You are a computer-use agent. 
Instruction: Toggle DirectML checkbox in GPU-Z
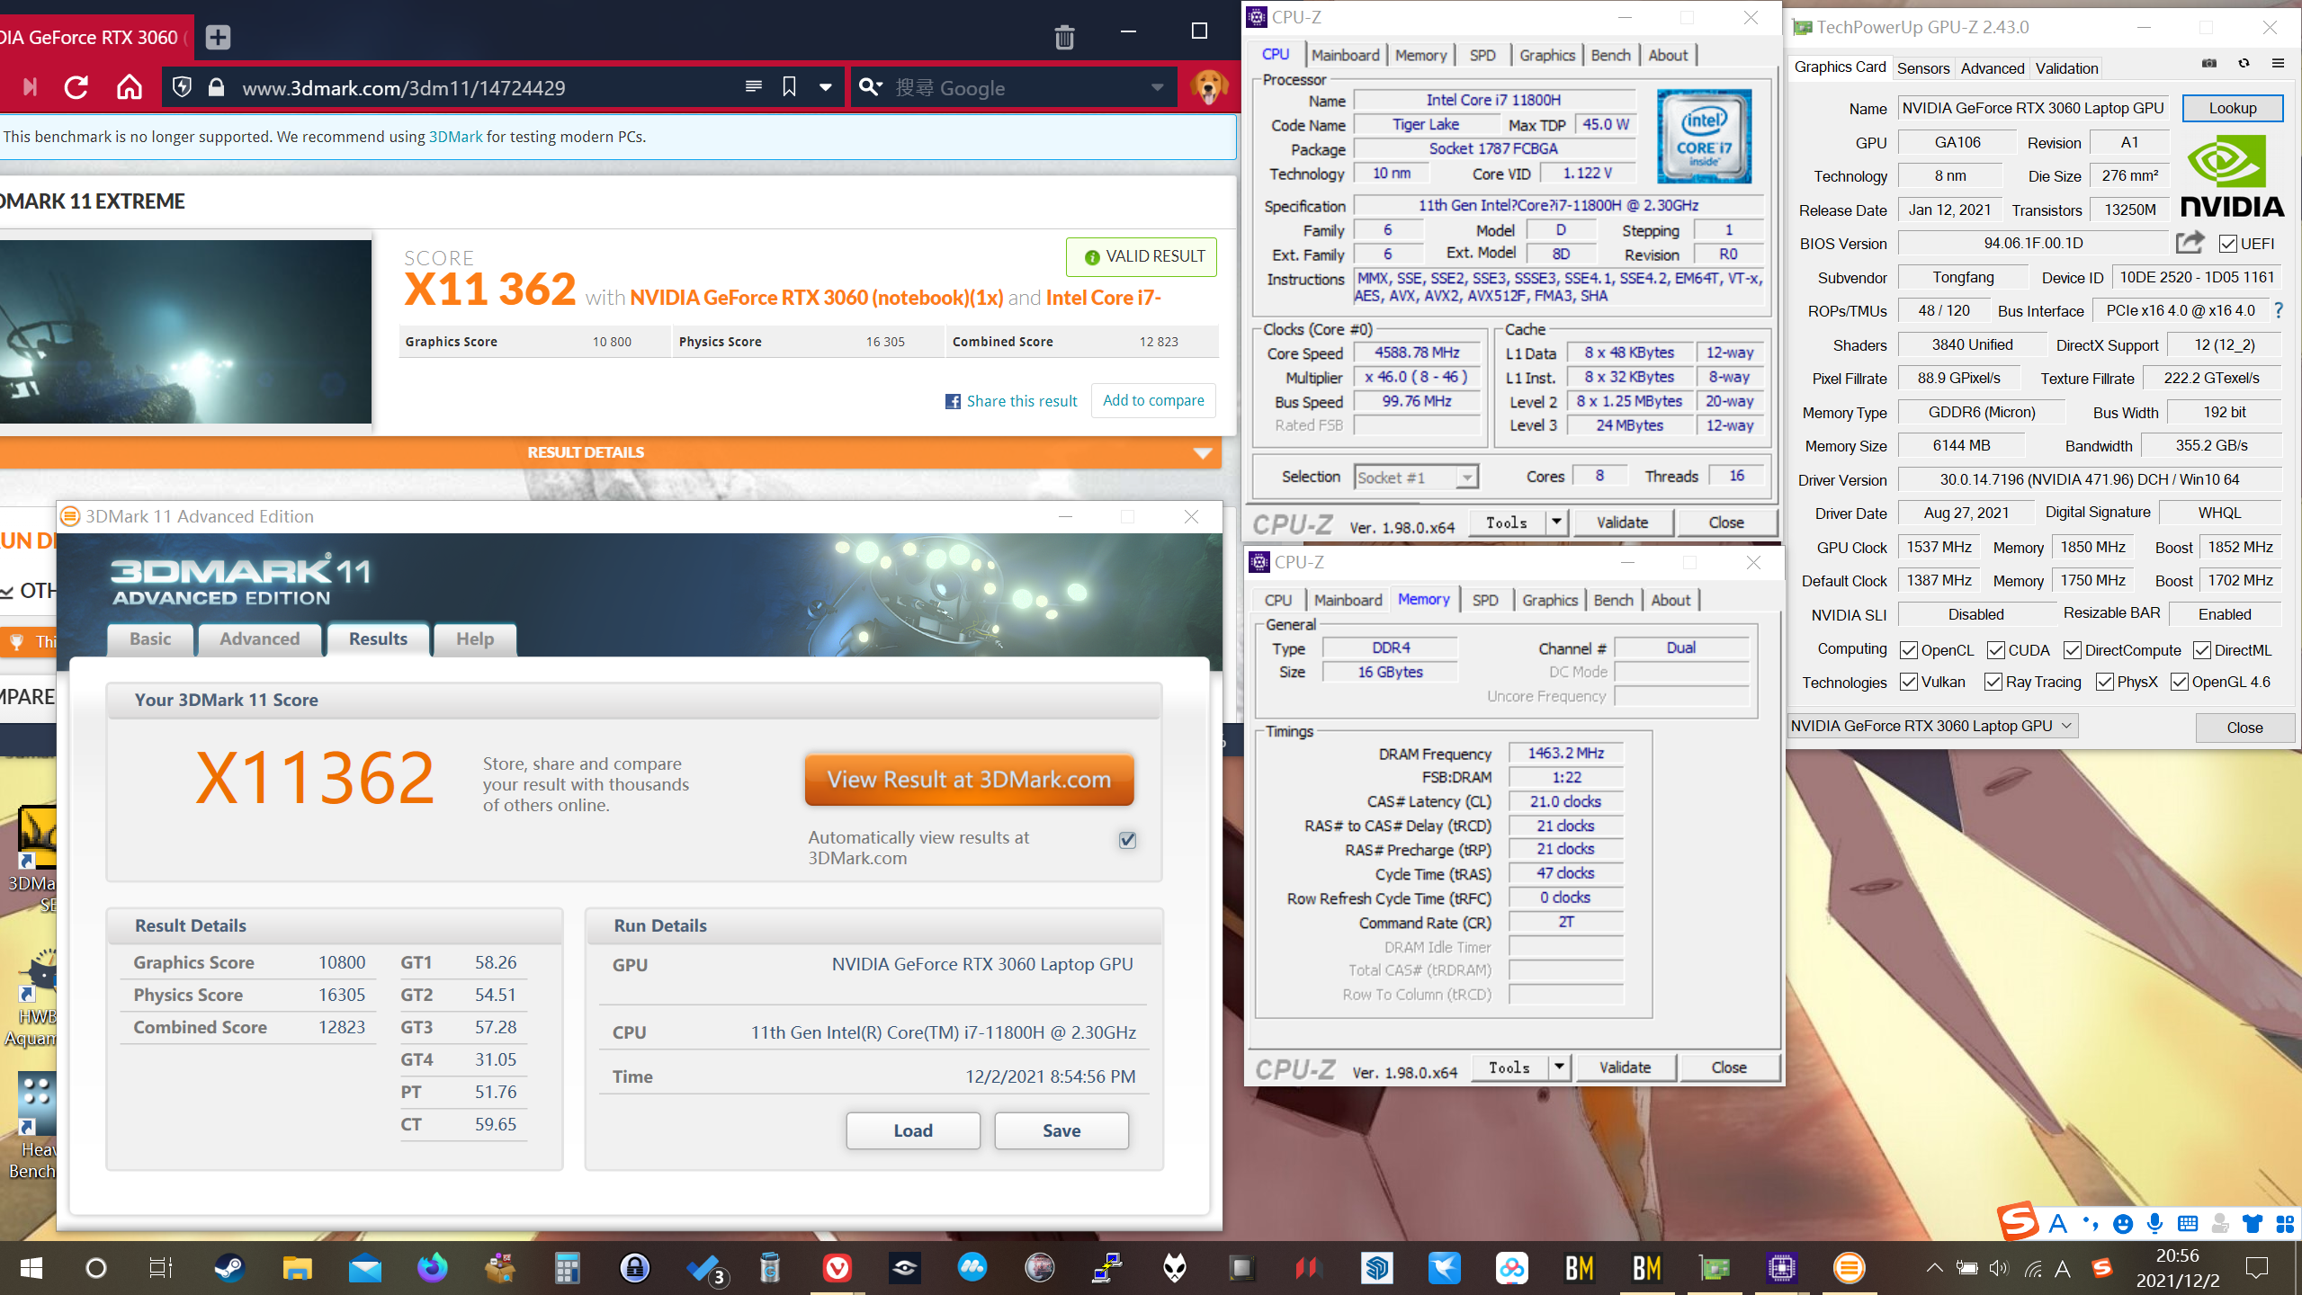tap(2201, 650)
